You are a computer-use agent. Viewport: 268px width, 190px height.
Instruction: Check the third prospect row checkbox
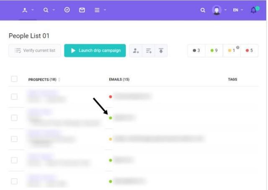[14, 139]
